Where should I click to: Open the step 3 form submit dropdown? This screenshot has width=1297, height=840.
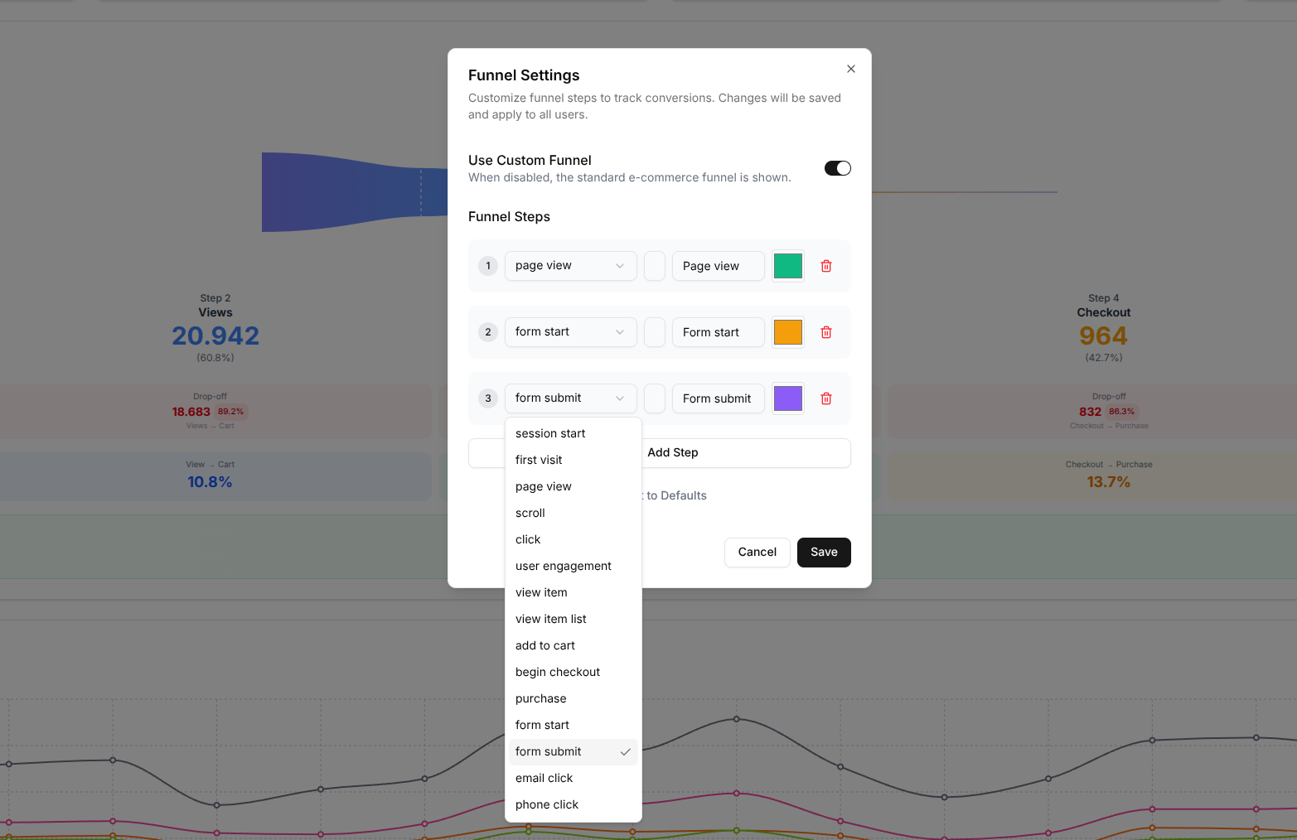(570, 398)
